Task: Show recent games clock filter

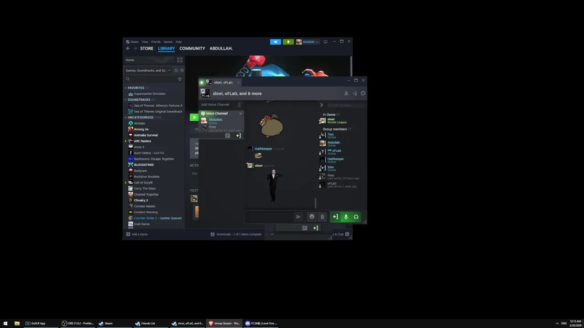Action: pos(176,70)
